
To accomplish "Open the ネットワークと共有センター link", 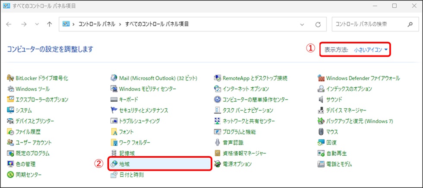I will point(249,121).
